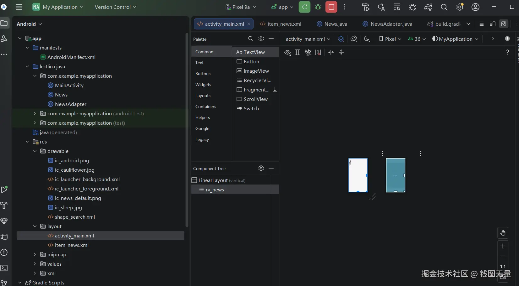519x286 pixels.
Task: Open the Build hammer tool window
Action: tap(4, 205)
